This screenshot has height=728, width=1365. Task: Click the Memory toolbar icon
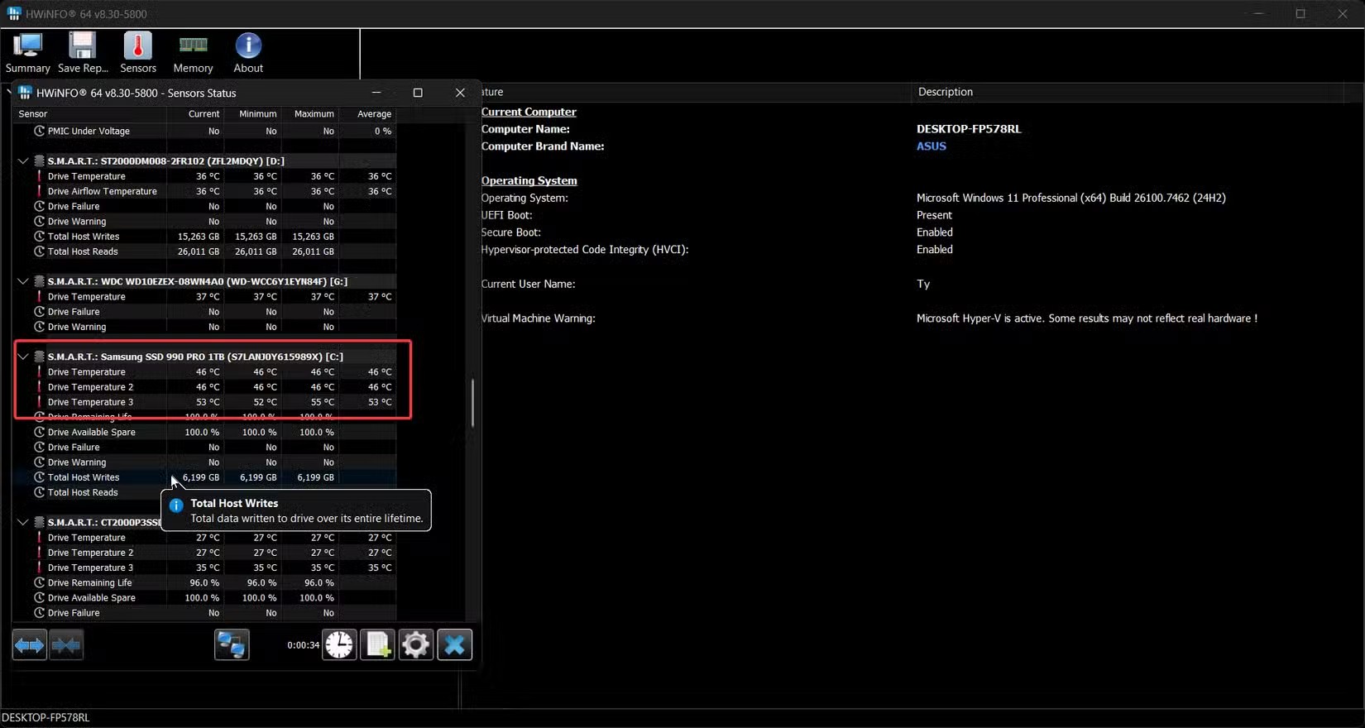(193, 53)
